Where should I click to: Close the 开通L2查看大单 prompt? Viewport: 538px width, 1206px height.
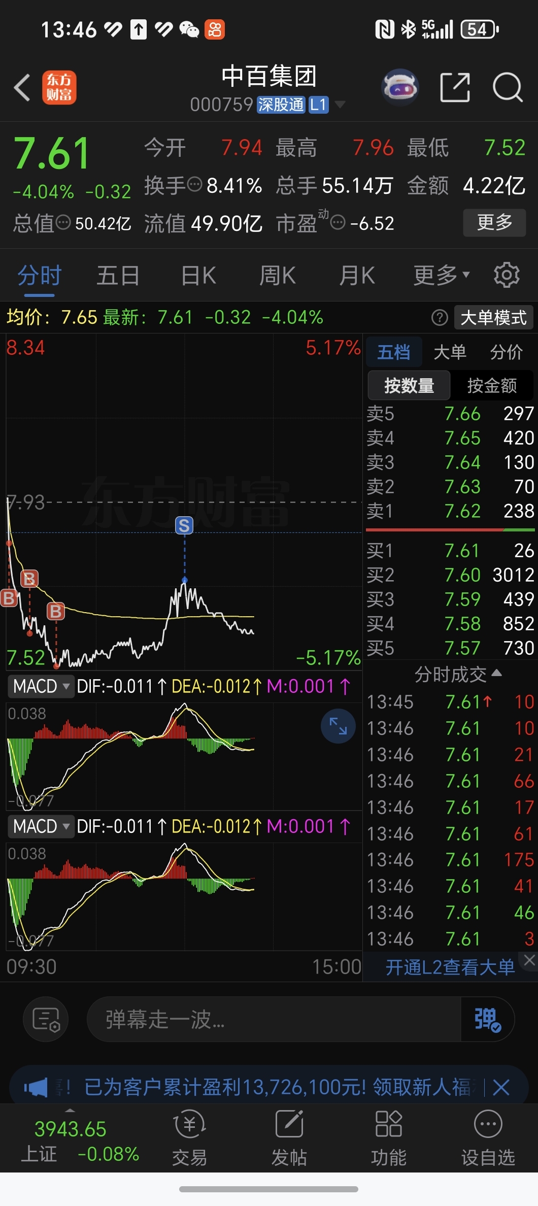point(529,960)
